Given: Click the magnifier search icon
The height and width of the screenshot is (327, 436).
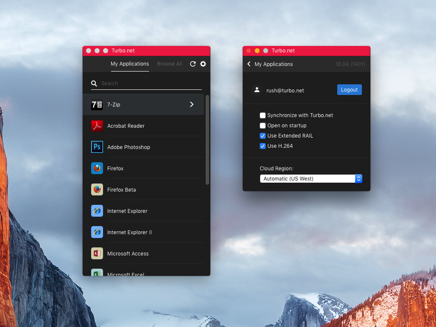Looking at the screenshot, I should 94,83.
